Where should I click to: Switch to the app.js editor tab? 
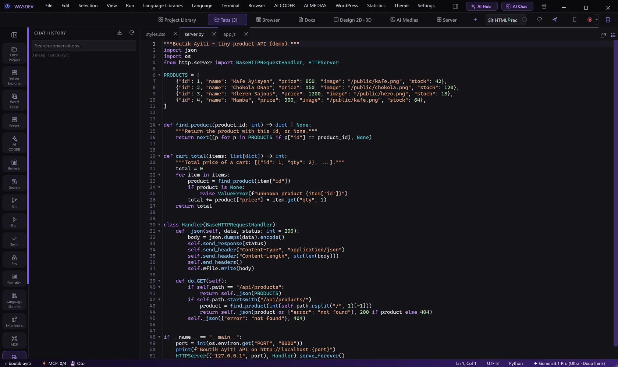(x=229, y=34)
